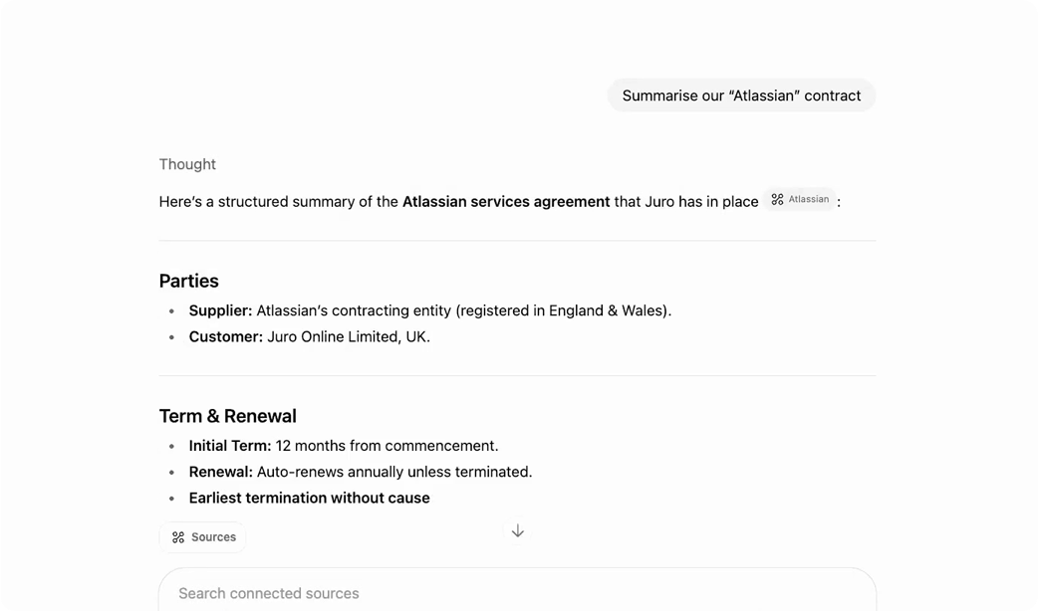Click "Auto-renews annually unless terminated" text
This screenshot has width=1038, height=611.
coord(394,472)
